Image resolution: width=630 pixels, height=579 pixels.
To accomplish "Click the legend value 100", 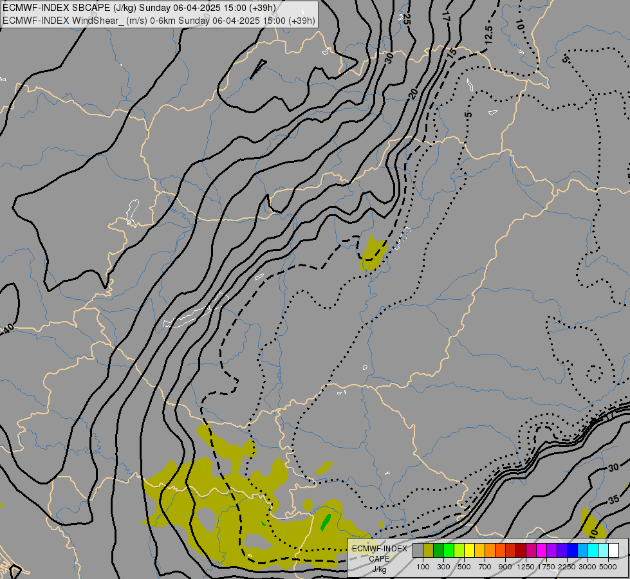I will coord(423,567).
